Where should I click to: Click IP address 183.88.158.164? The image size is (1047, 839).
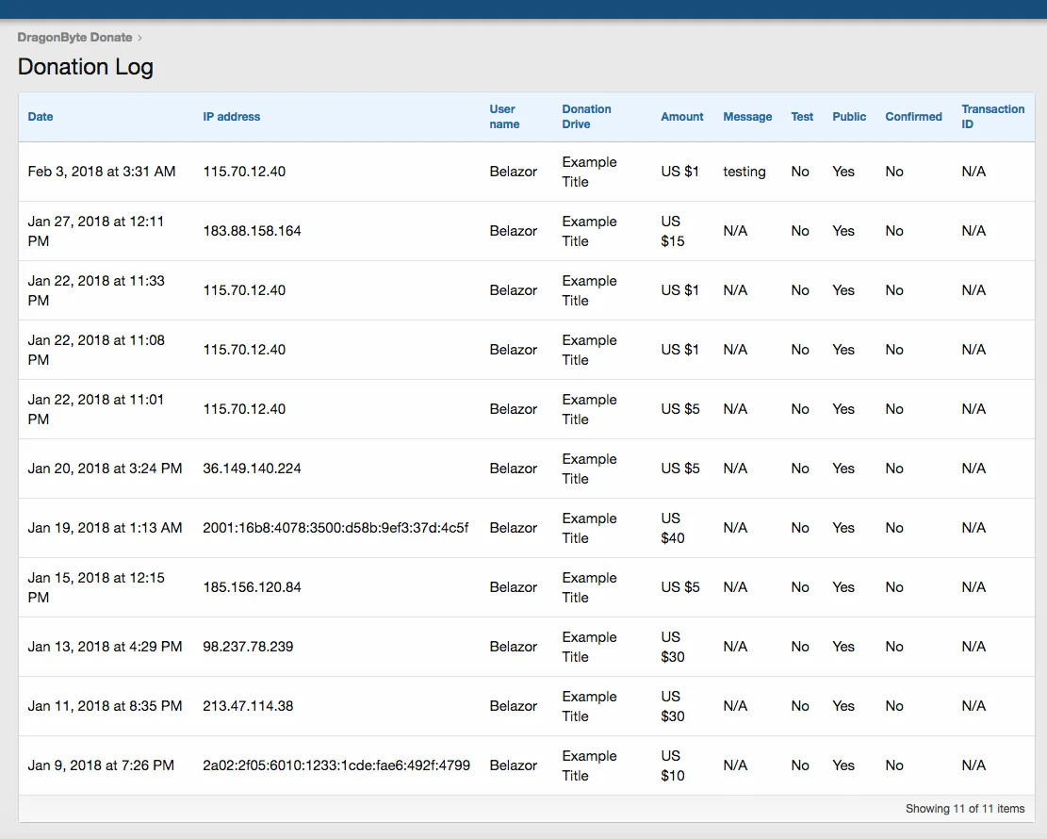[x=252, y=231]
